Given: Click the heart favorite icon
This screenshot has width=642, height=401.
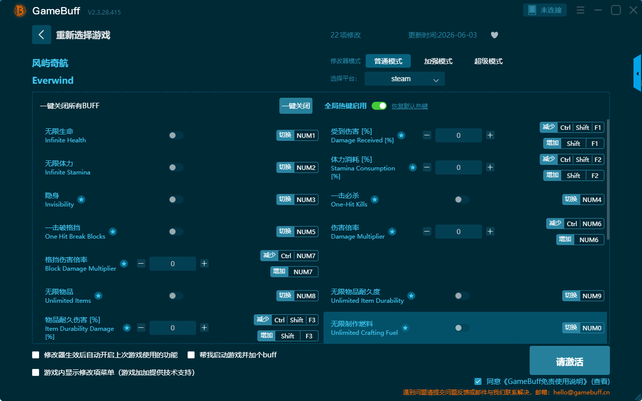Looking at the screenshot, I should coord(495,35).
